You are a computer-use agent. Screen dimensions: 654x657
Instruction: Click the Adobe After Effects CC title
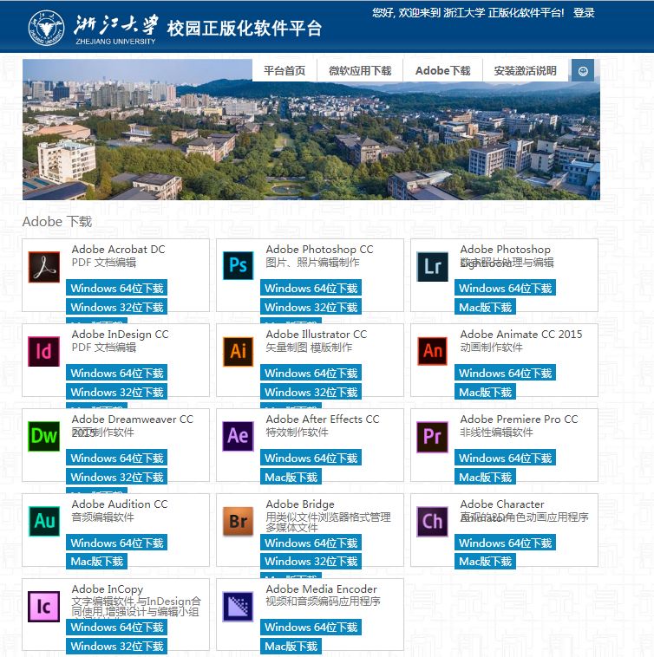tap(323, 419)
